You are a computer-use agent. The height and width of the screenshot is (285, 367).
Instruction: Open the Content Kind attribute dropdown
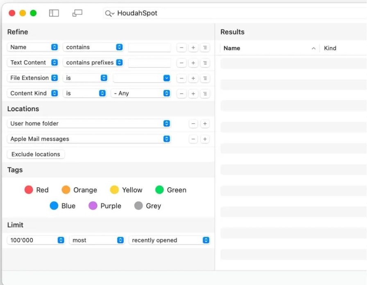tap(33, 94)
